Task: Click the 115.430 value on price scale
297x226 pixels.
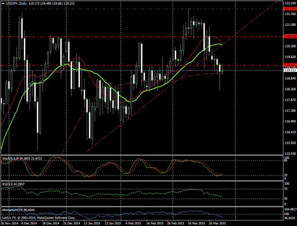Action: (x=290, y=153)
